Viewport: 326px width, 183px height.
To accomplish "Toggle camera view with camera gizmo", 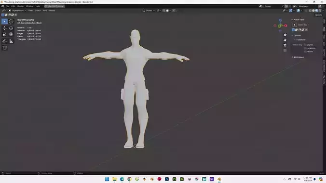I will tap(285, 45).
